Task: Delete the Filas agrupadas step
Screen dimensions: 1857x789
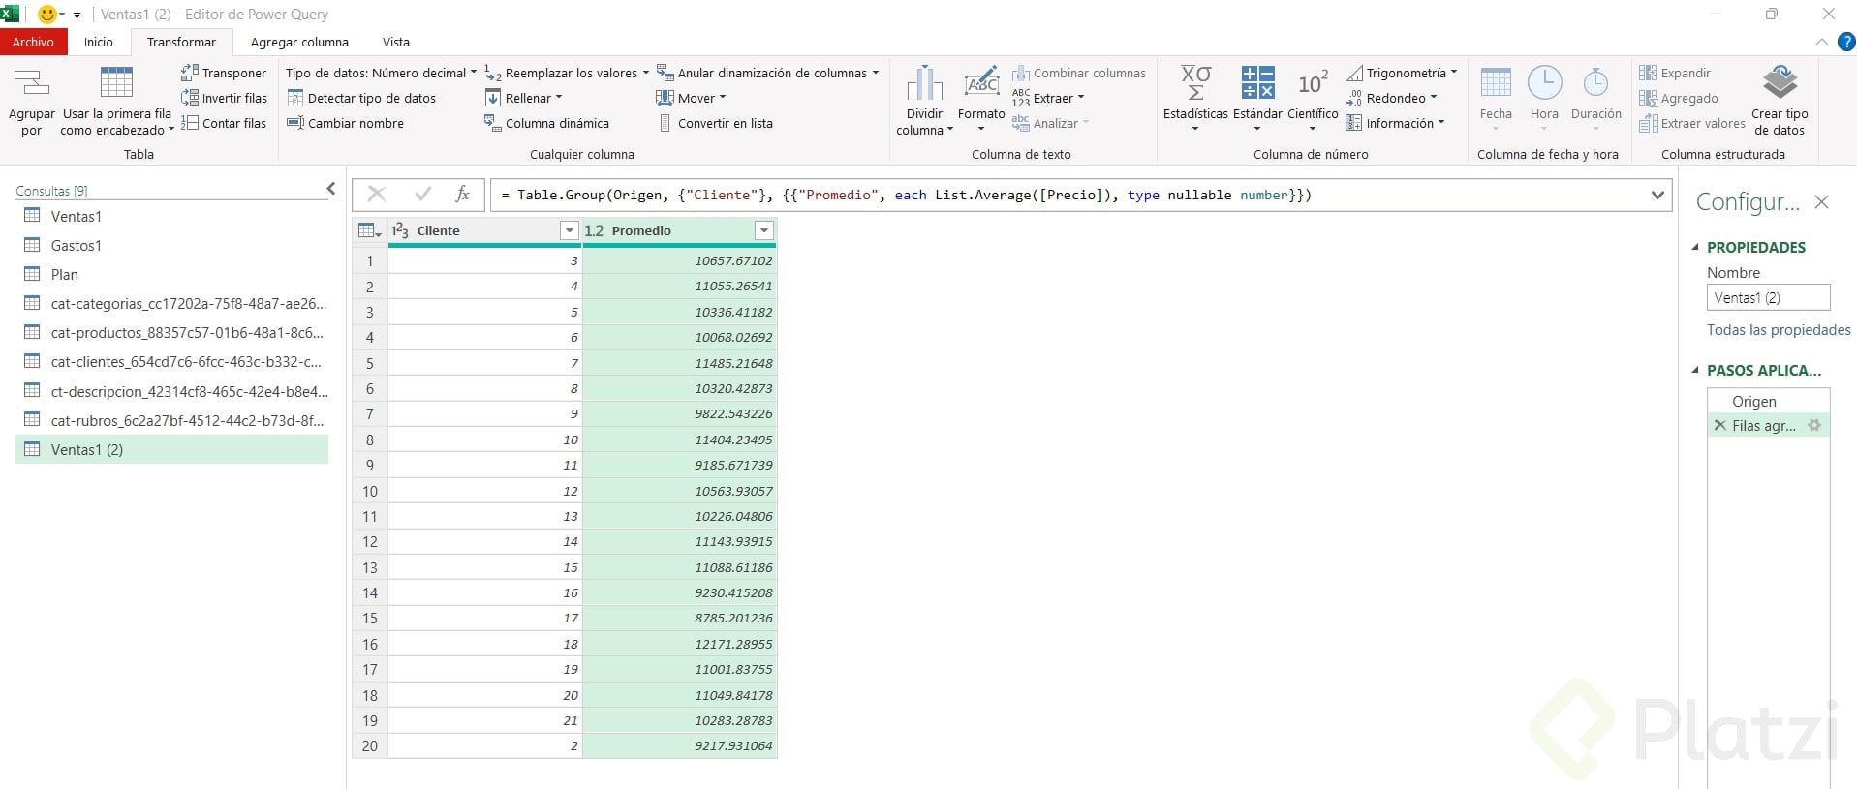Action: point(1719,425)
